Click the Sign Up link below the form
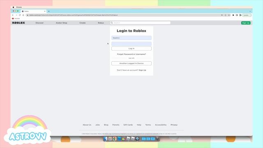 click(x=143, y=70)
